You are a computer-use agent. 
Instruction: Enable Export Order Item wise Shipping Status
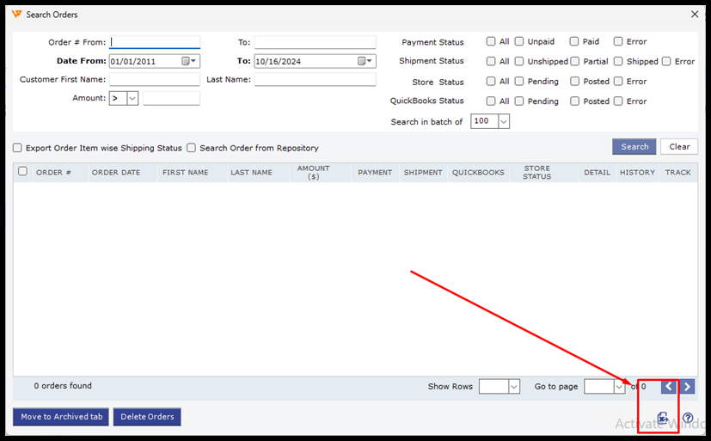coord(17,148)
